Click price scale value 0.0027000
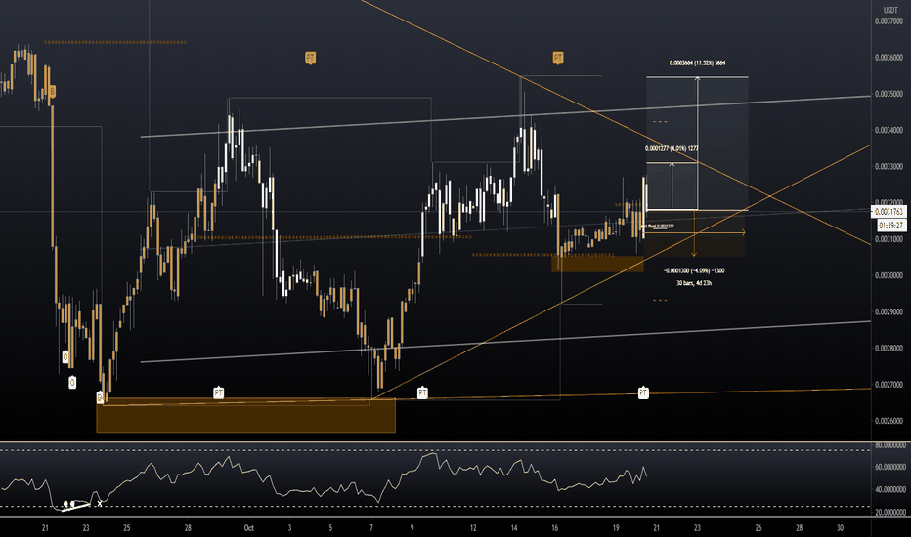The image size is (911, 537). [x=889, y=385]
